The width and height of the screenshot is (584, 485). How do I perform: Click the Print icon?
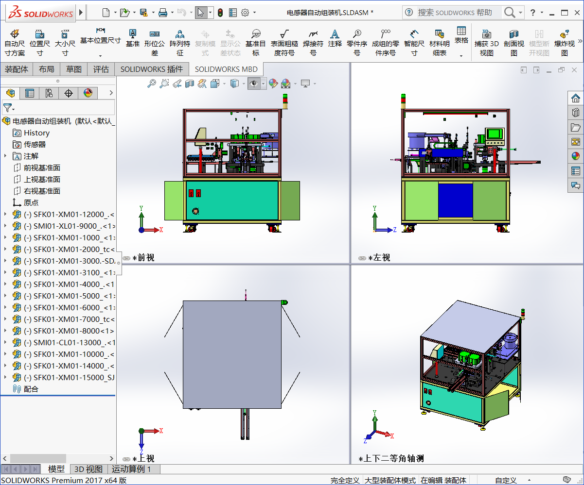[x=163, y=12]
